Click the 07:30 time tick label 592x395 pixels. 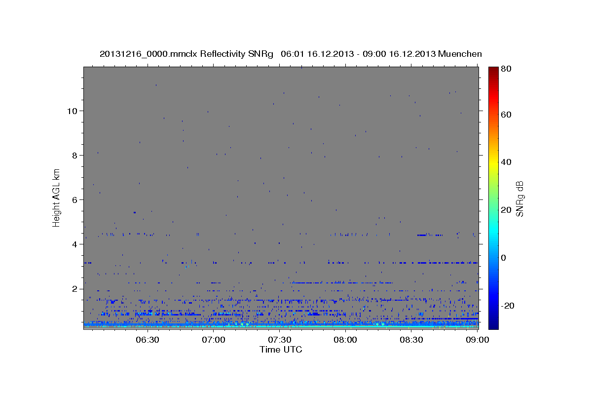280,340
